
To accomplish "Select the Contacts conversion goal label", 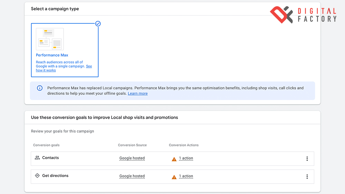I will [50, 158].
